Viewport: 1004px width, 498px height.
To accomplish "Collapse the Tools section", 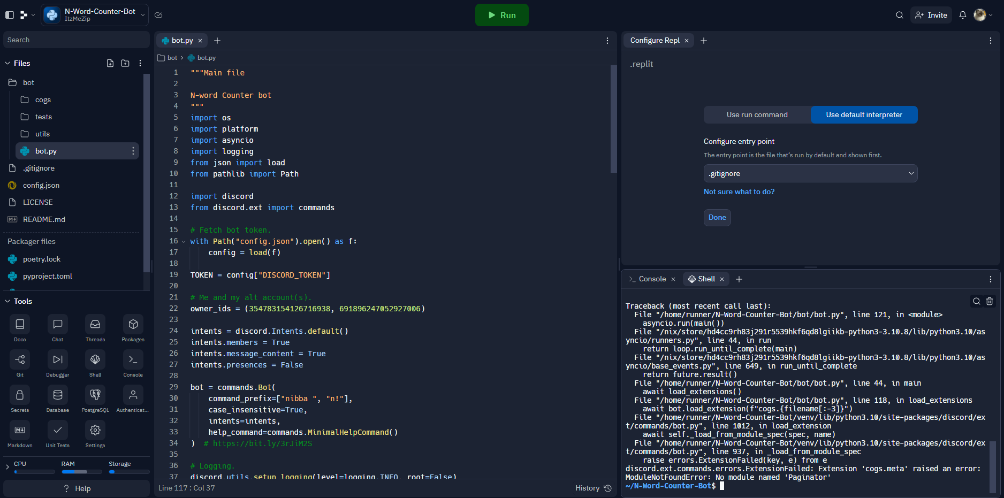I will [x=7, y=301].
